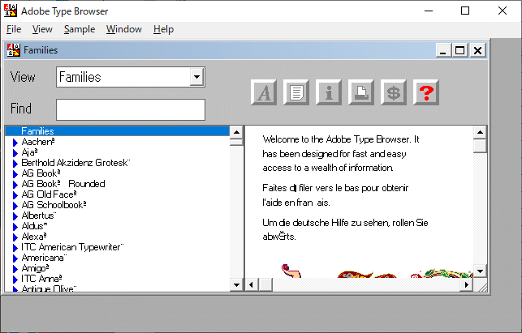This screenshot has height=333, width=522.
Task: Expand the Albertus family triangle
Action: (15, 216)
